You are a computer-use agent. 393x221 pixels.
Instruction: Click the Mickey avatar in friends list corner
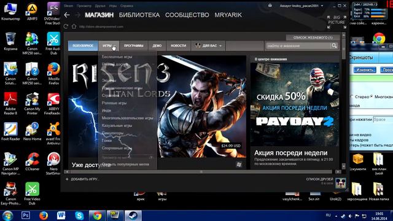341,183
